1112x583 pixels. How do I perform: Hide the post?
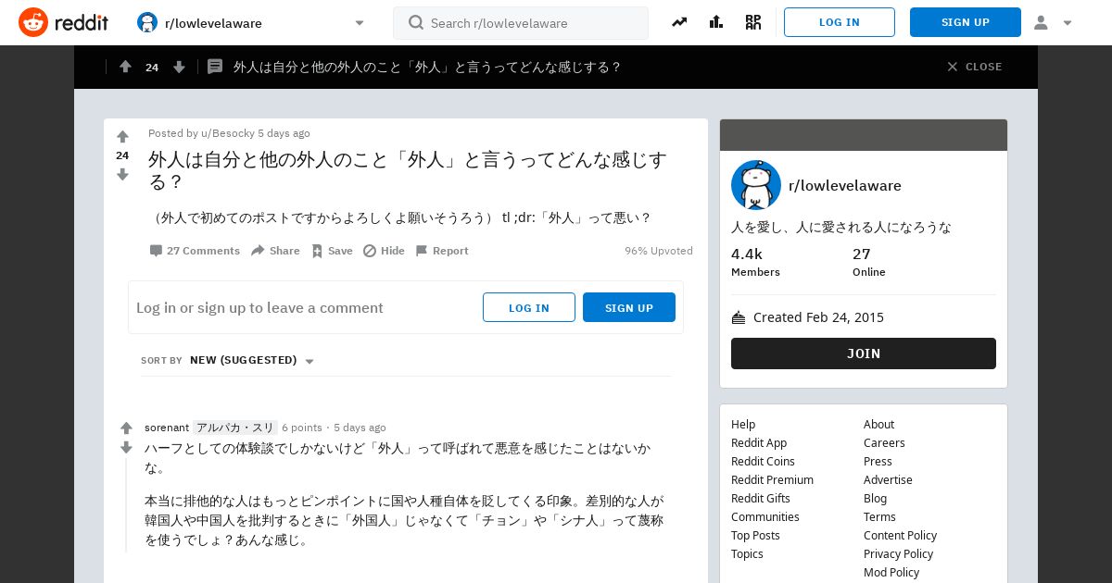[384, 251]
